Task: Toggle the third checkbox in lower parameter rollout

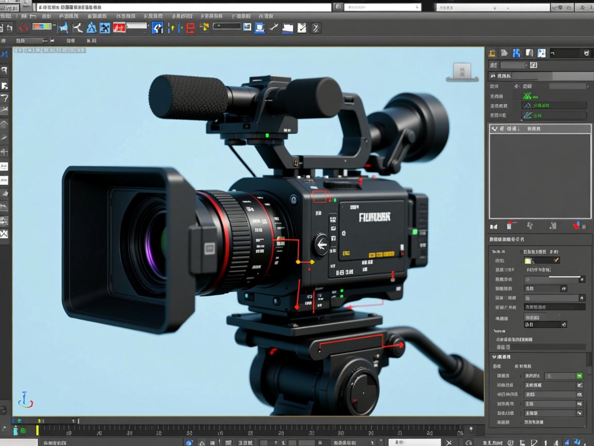Action: click(580, 395)
